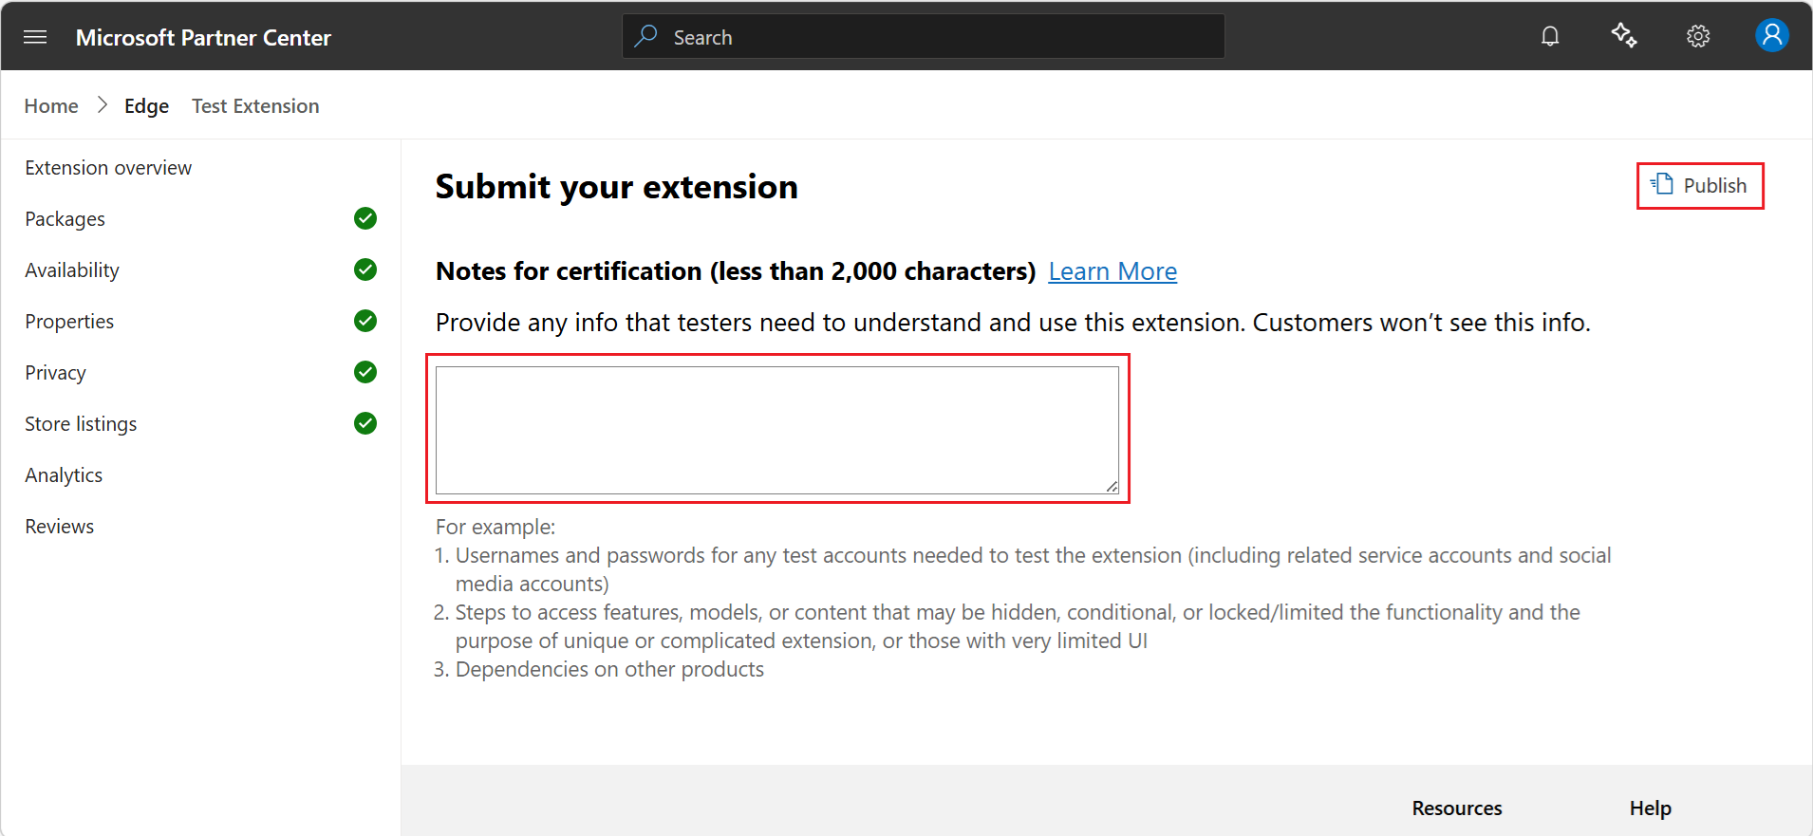Go to Edge breadcrumb
This screenshot has height=836, width=1813.
coord(146,106)
